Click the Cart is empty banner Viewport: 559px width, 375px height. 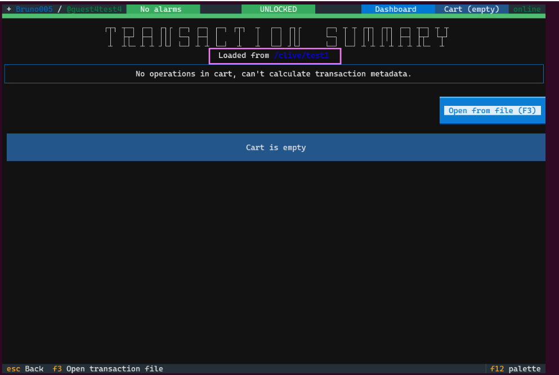pyautogui.click(x=276, y=148)
